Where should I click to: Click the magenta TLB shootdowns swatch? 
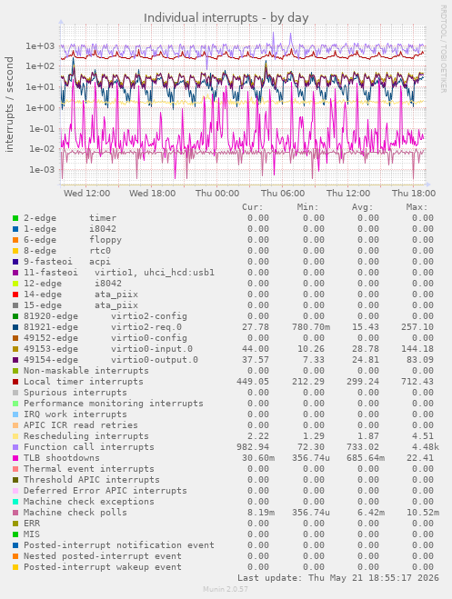pos(15,457)
